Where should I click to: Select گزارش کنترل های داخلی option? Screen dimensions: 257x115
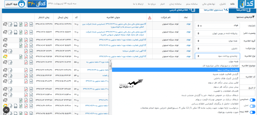[176, 78]
